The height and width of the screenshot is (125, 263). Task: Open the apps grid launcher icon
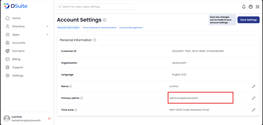click(x=257, y=7)
